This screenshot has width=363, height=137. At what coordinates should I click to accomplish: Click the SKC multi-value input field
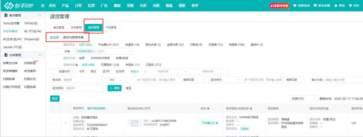click(158, 80)
